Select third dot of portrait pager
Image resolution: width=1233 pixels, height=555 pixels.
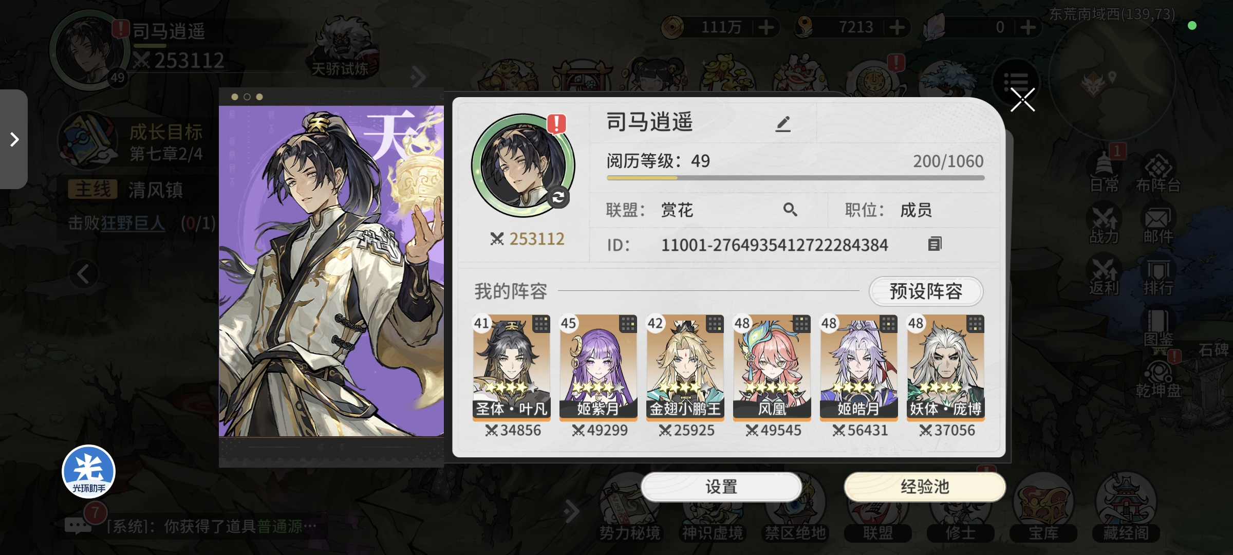pos(259,97)
